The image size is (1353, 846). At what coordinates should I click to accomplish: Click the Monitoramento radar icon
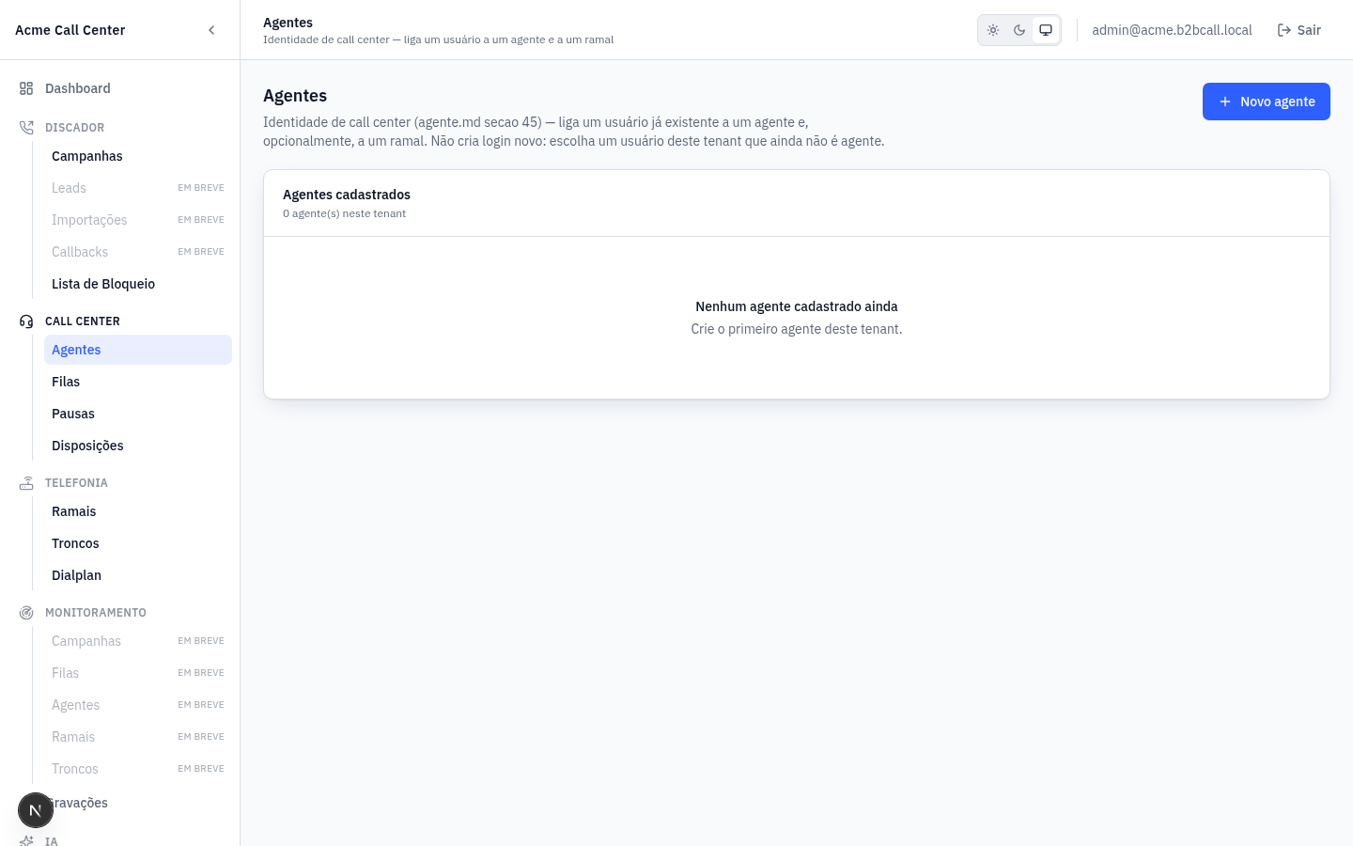click(26, 613)
